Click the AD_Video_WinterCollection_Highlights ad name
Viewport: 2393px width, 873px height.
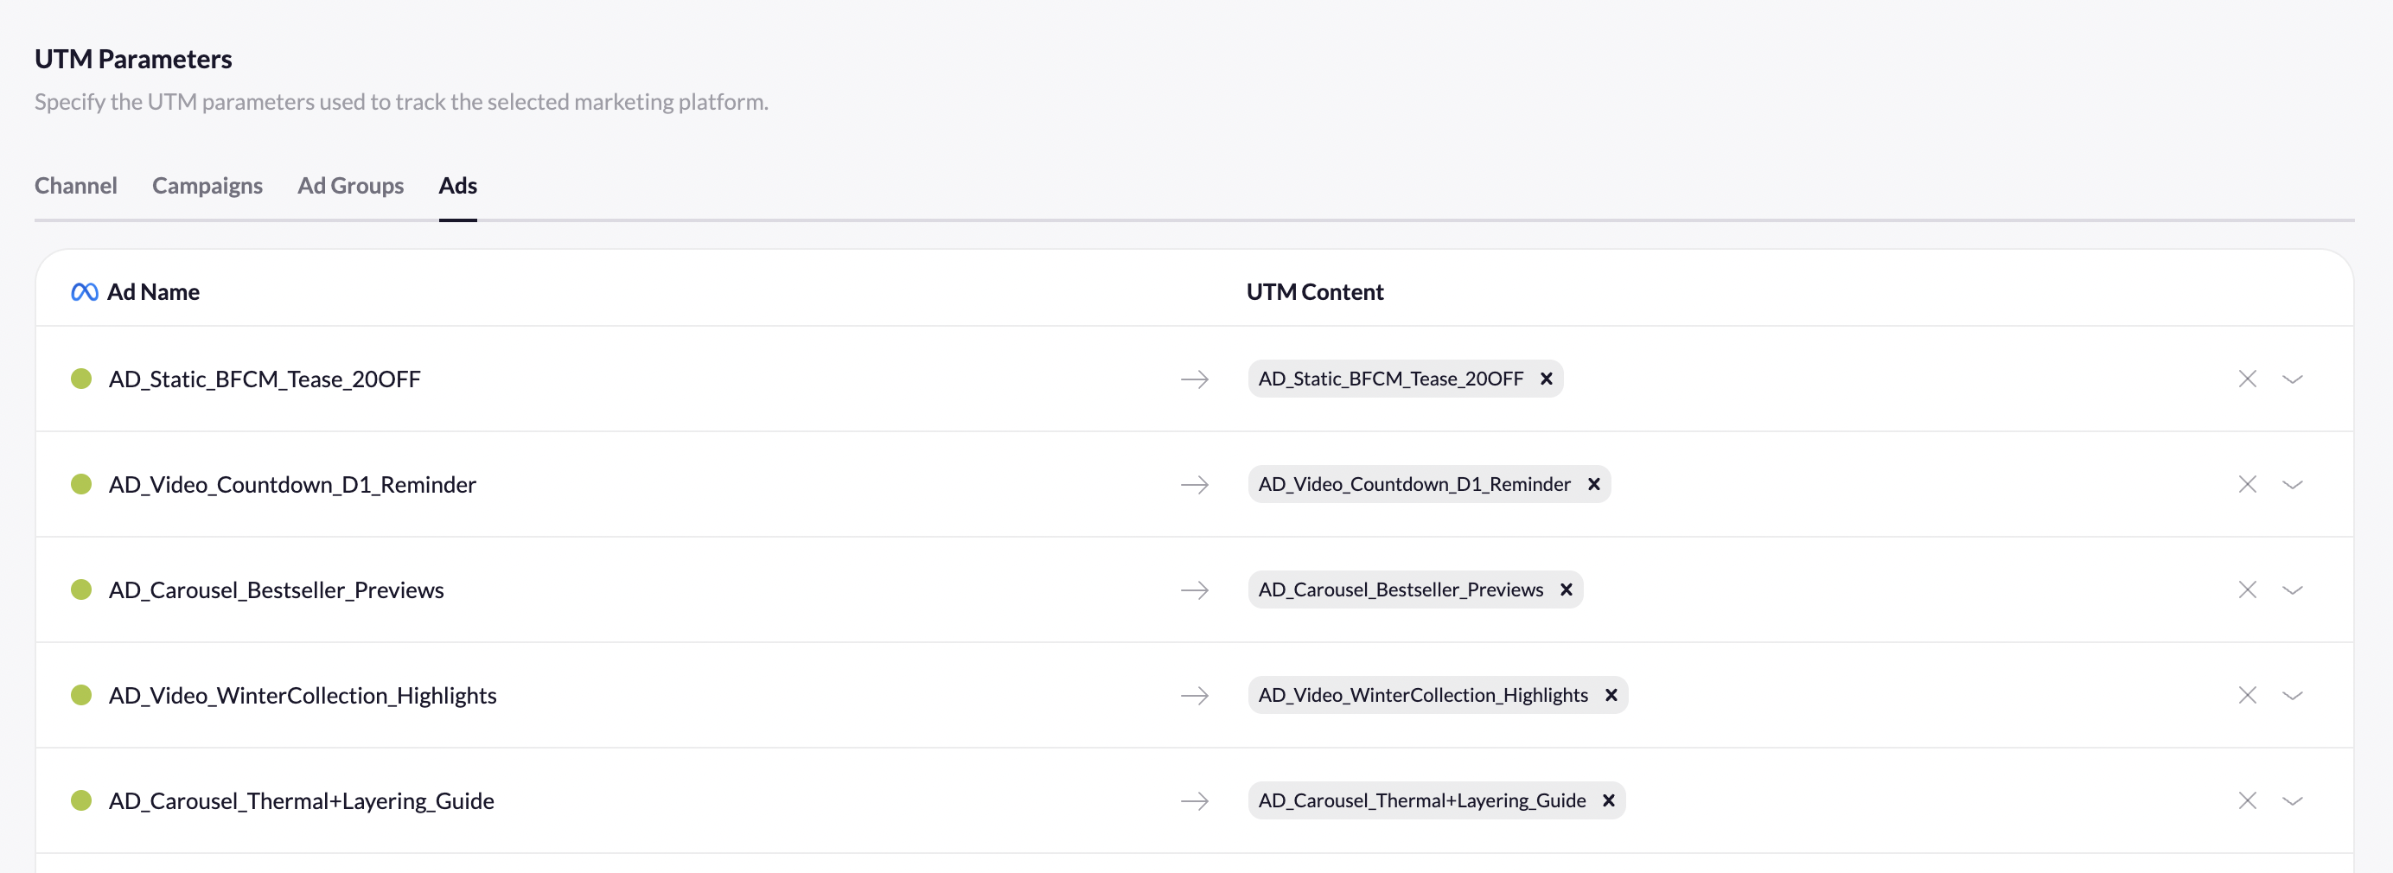coord(302,696)
